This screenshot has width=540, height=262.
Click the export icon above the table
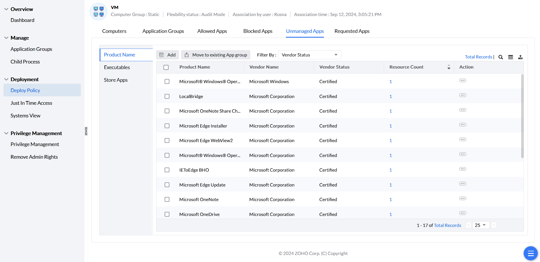point(520,57)
